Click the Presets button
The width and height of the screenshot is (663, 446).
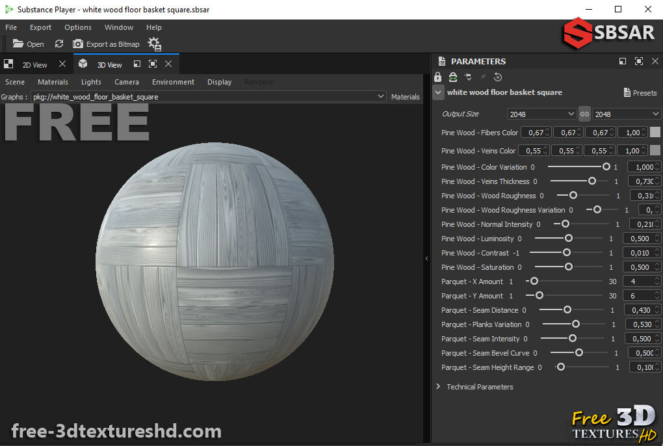pyautogui.click(x=640, y=92)
